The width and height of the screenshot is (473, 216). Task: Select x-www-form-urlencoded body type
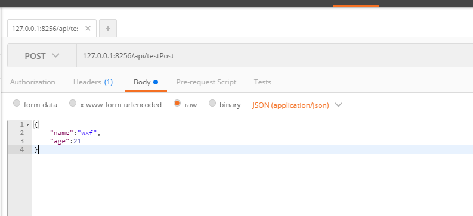[x=73, y=103]
